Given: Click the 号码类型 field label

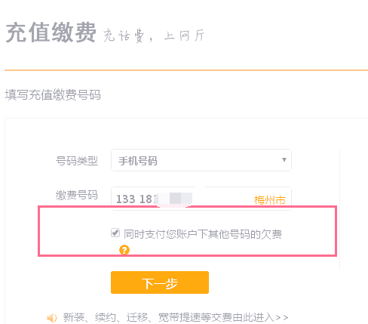Looking at the screenshot, I should click(77, 161).
